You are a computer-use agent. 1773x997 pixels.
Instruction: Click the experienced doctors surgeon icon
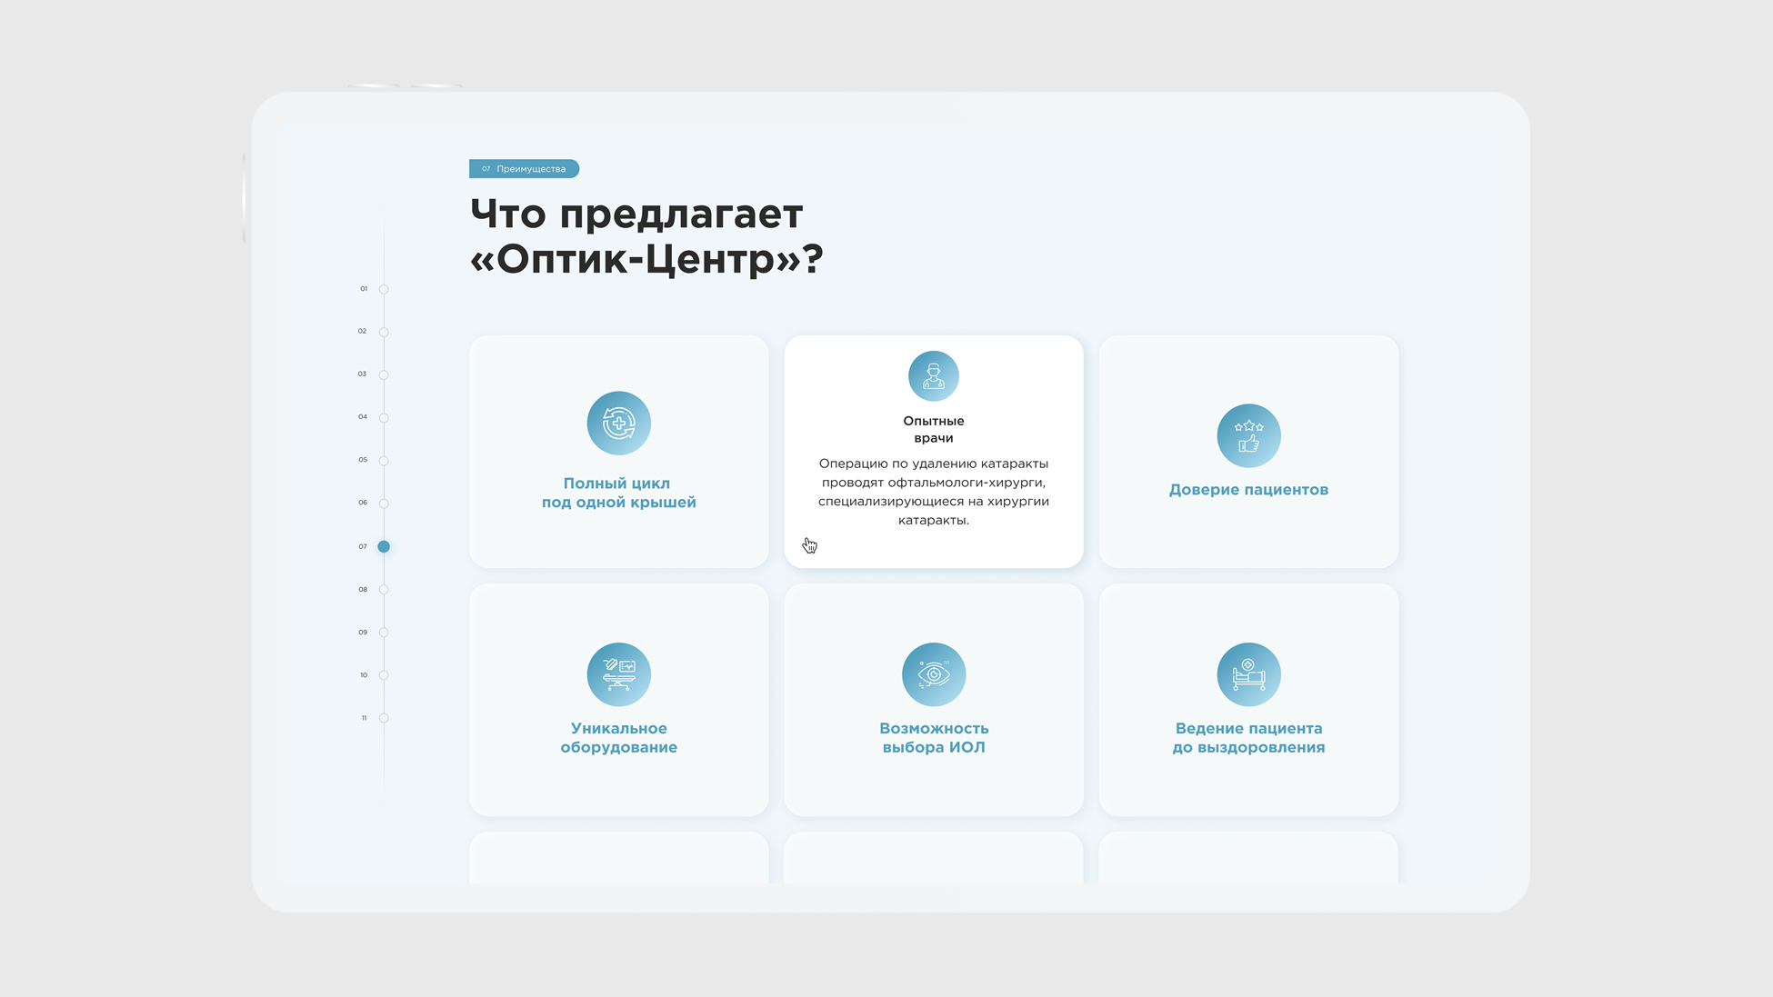pyautogui.click(x=933, y=376)
